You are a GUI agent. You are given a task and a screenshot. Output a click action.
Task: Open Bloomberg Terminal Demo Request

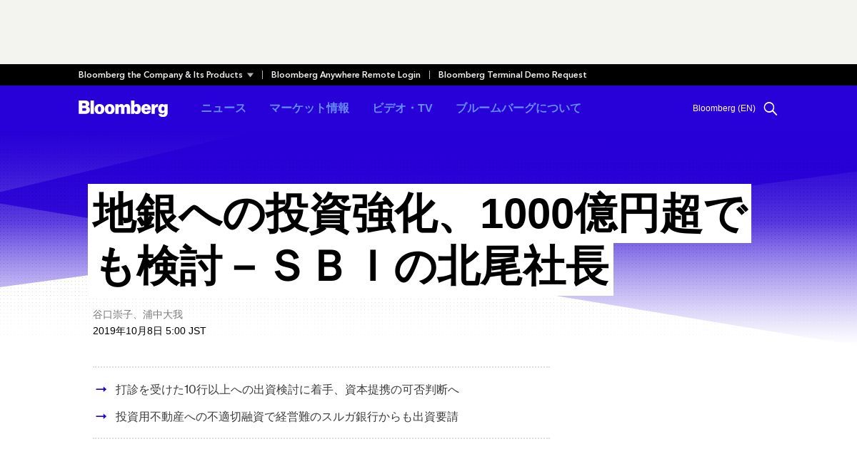[x=512, y=75]
